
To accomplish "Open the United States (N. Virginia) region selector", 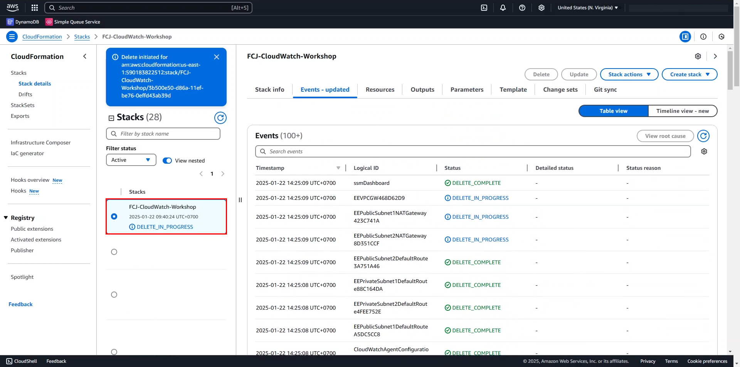I will coord(588,8).
